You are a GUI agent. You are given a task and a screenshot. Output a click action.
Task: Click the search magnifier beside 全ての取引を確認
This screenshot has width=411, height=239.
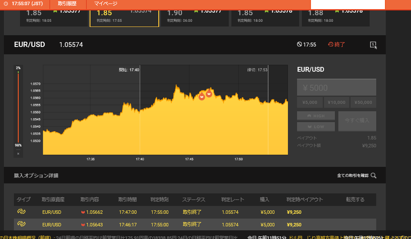[373, 176]
